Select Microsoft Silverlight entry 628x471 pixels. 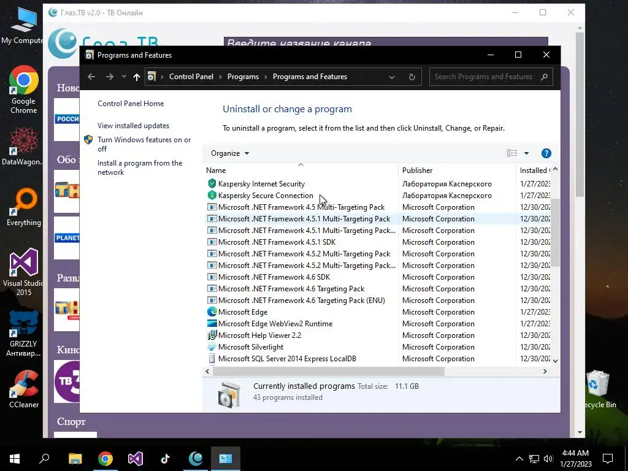tap(378, 347)
